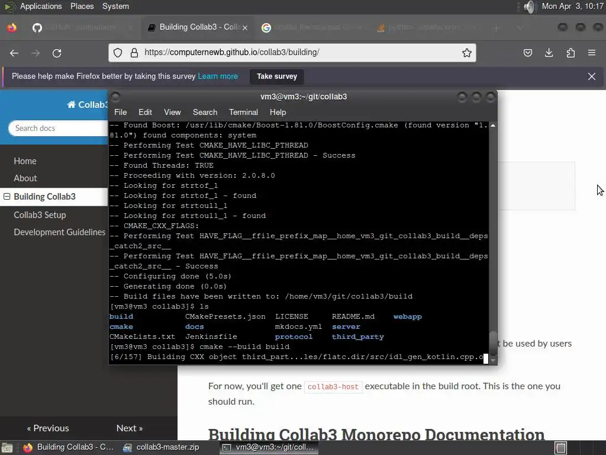
Task: Go to the Previous docs page
Action: coord(48,428)
